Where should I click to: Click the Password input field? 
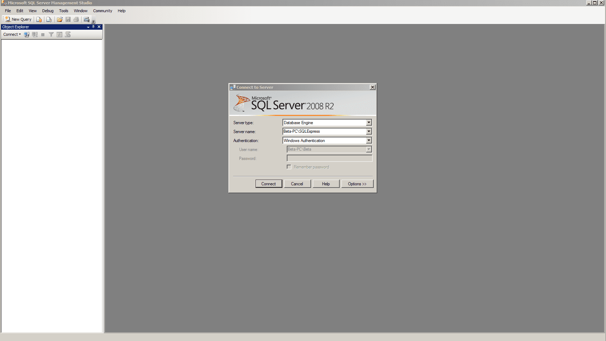pos(329,158)
